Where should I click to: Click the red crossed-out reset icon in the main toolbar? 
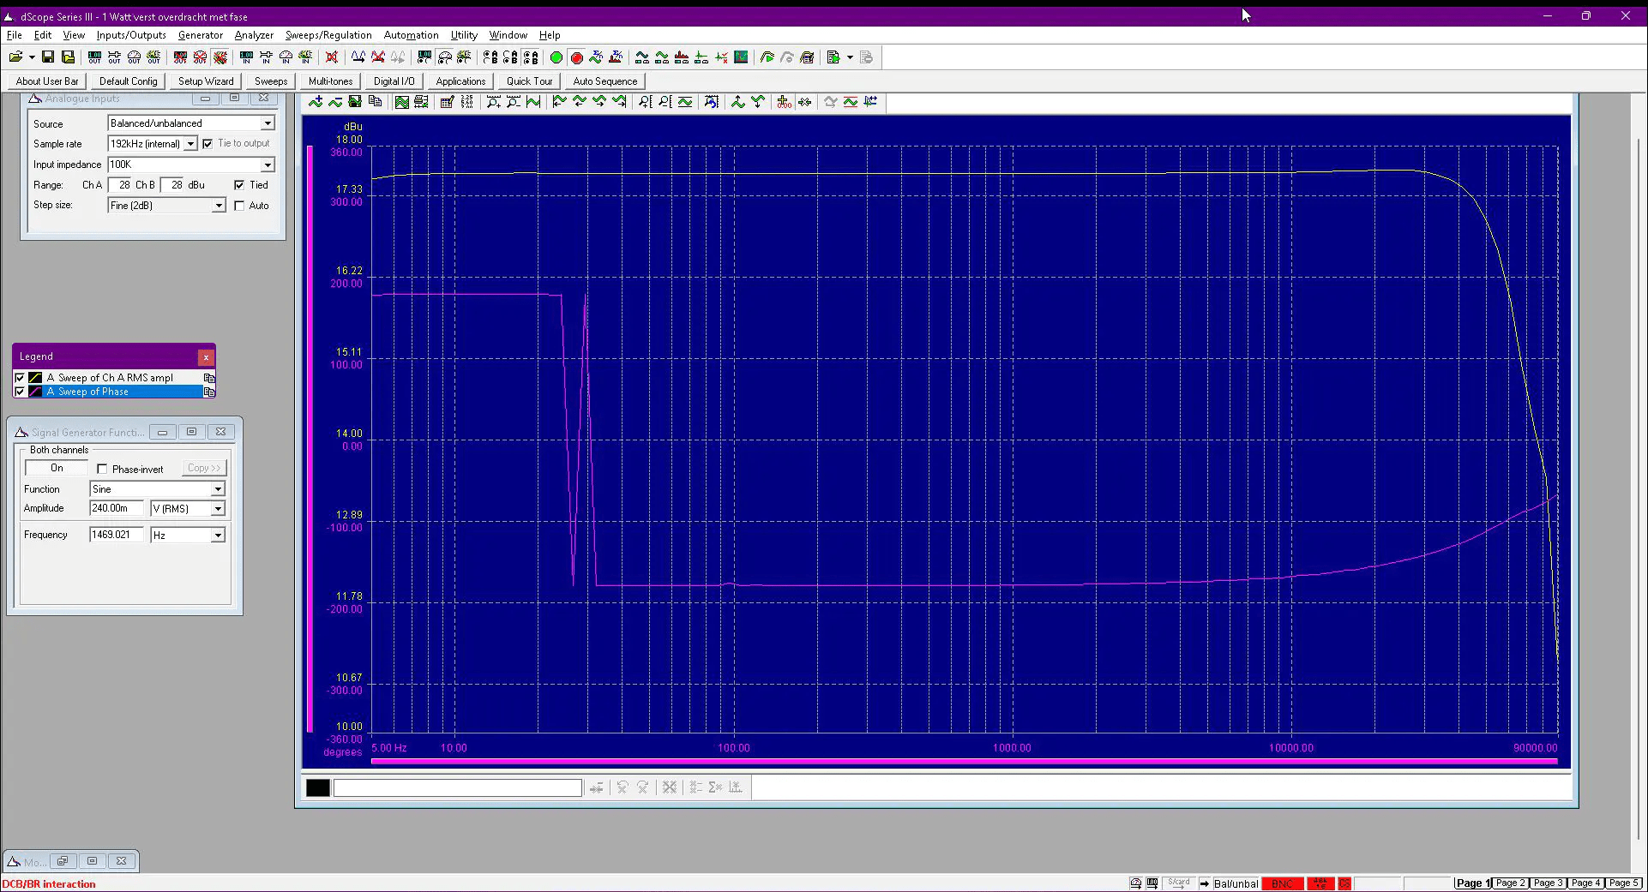pyautogui.click(x=332, y=57)
